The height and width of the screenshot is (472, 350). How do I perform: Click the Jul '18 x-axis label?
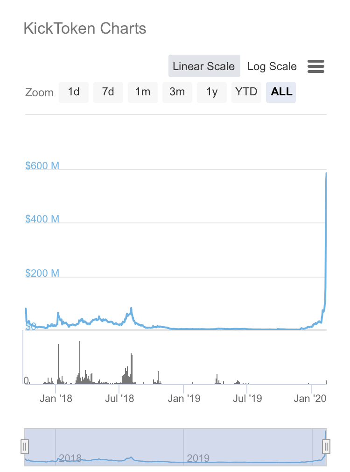(x=119, y=399)
